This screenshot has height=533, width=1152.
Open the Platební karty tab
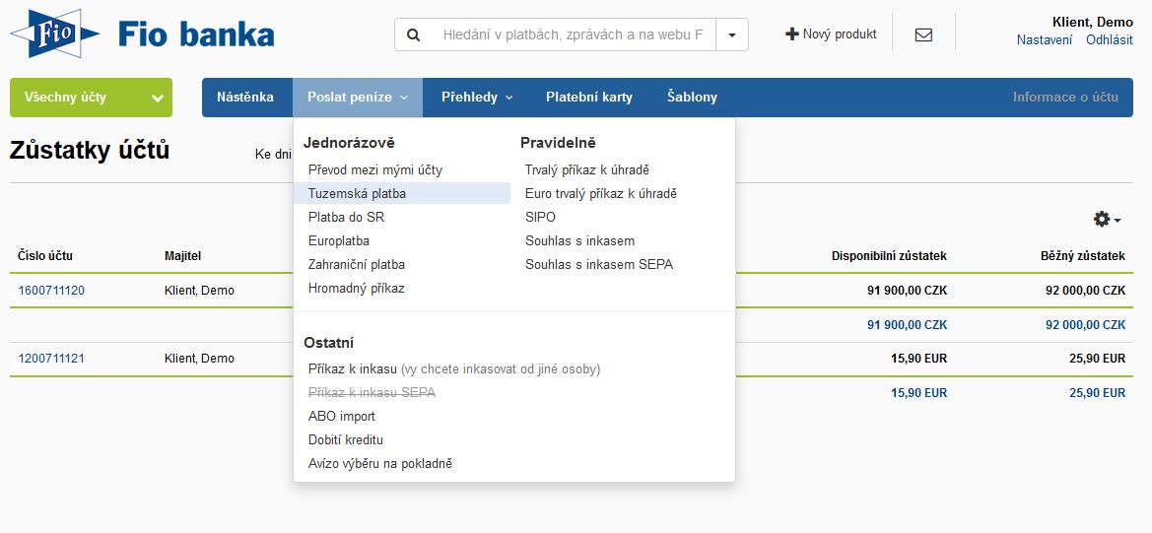(x=589, y=97)
